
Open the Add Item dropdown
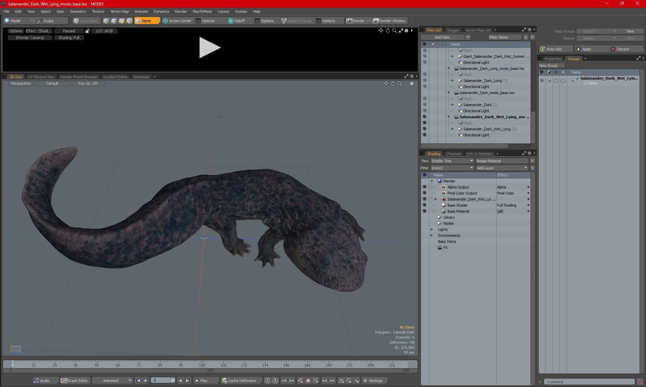tap(446, 37)
